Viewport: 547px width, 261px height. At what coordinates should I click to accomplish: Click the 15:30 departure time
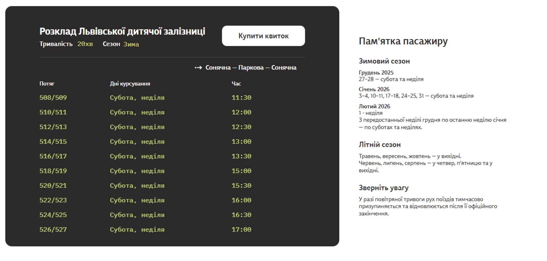coord(241,186)
